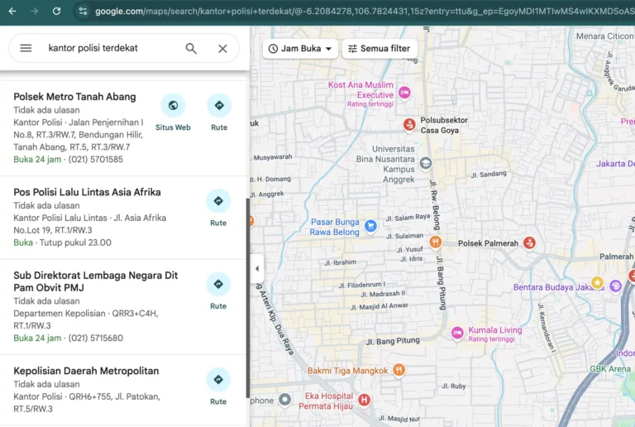This screenshot has height=427, width=635.
Task: Clear search with the X icon
Action: click(x=222, y=48)
